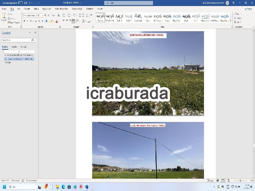255x191 pixels.
Task: Click the zoom slider in status bar
Action: 240,180
